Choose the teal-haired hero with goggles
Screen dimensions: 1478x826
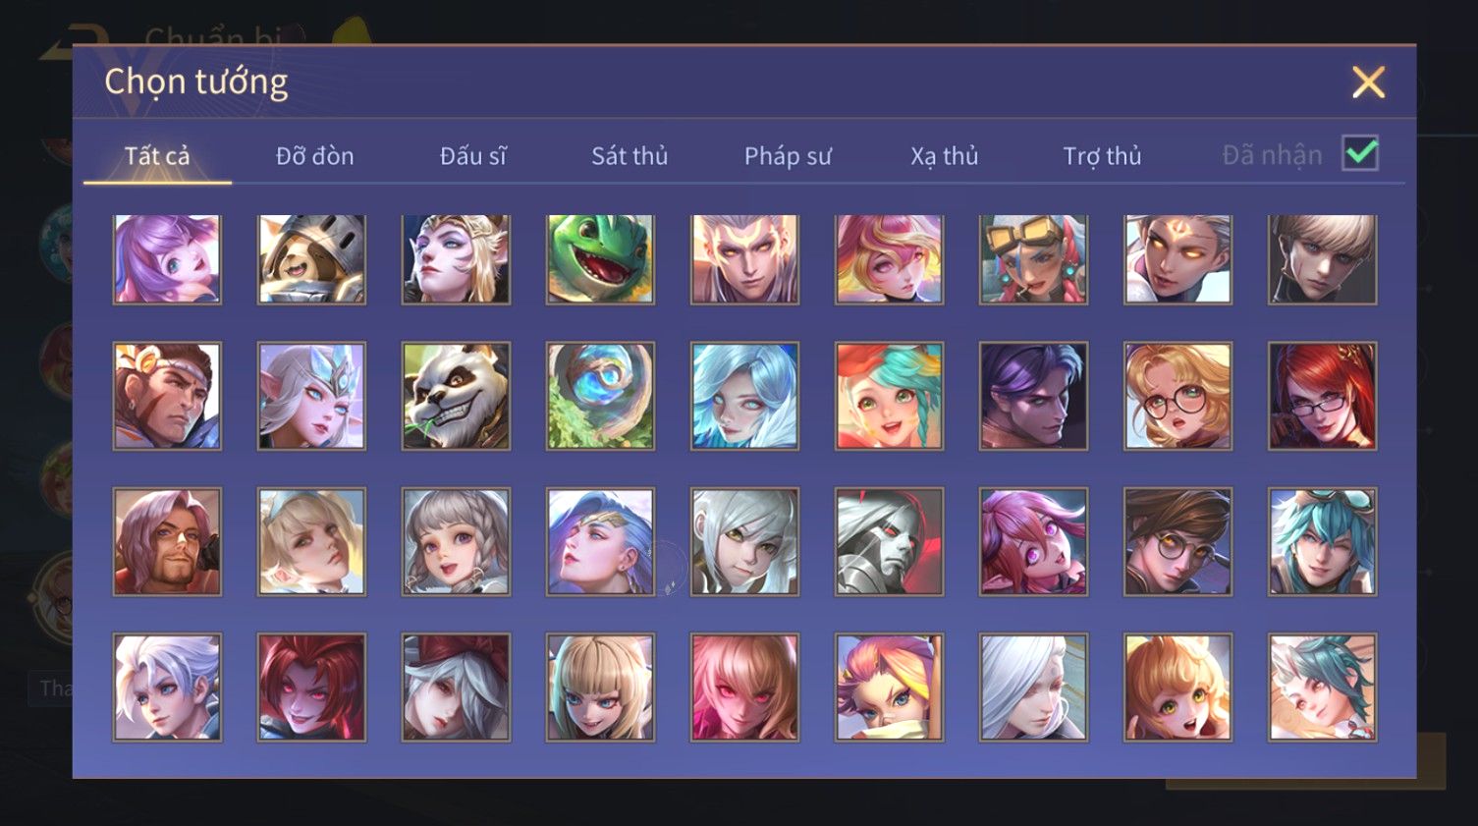[1322, 541]
